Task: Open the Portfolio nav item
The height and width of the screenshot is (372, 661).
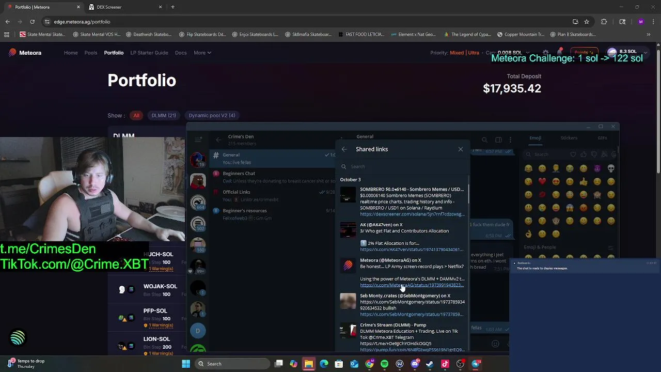Action: point(114,53)
